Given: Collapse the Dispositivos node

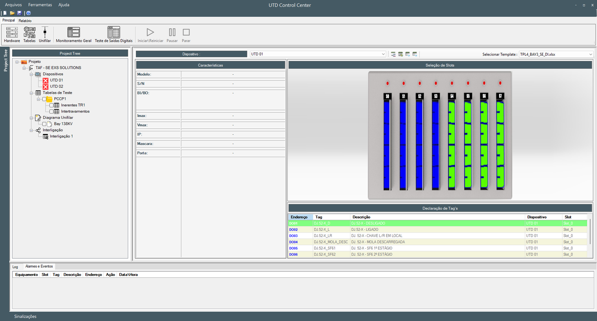Looking at the screenshot, I should [31, 74].
